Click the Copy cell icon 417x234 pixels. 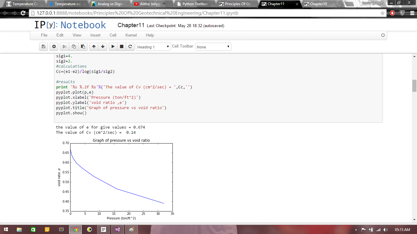[x=74, y=47]
